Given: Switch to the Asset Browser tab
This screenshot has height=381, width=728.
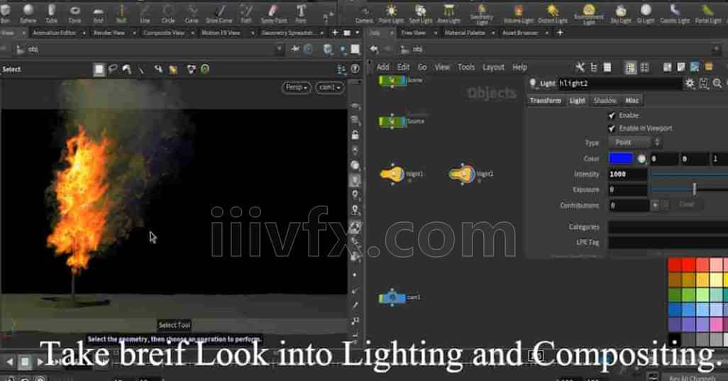Looking at the screenshot, I should pos(521,33).
